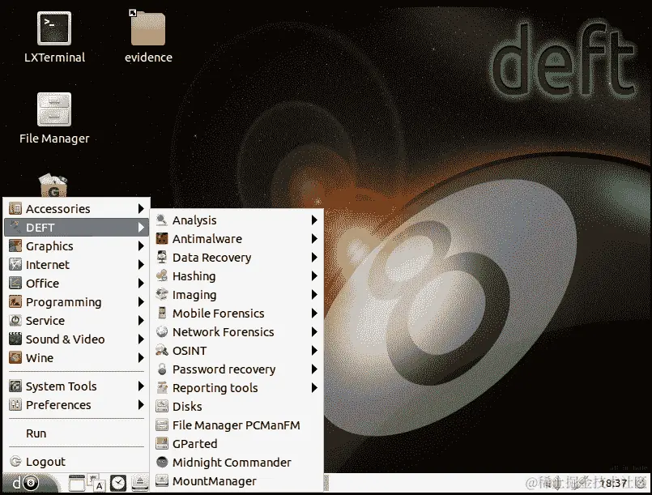This screenshot has height=495, width=652.
Task: Expand the Reporting tools submenu arrow
Action: 314,388
